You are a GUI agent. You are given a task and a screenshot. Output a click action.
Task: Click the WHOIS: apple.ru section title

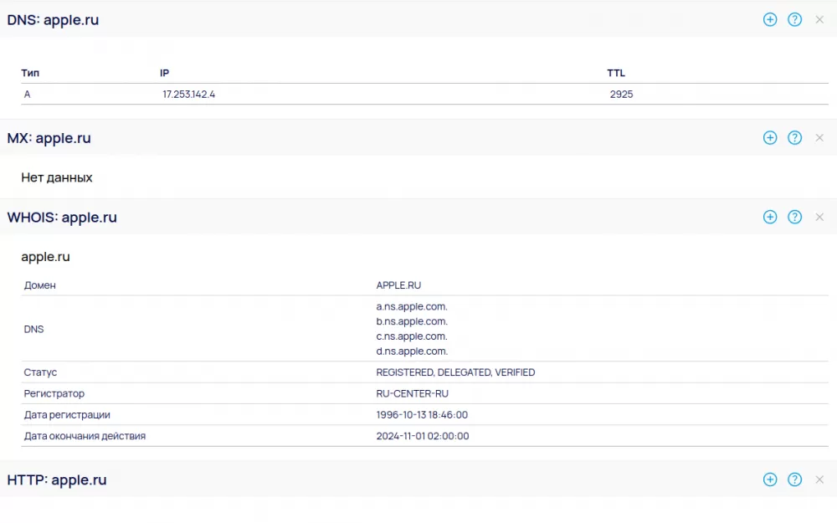click(x=62, y=218)
